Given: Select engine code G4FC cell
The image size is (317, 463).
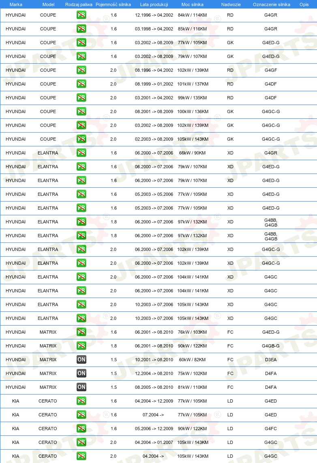Looking at the screenshot, I should (271, 429).
